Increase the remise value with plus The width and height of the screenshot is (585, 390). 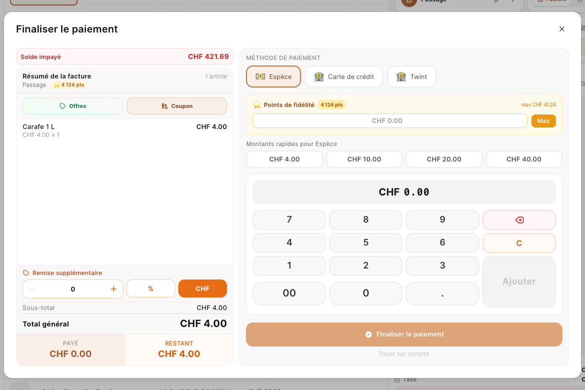113,289
